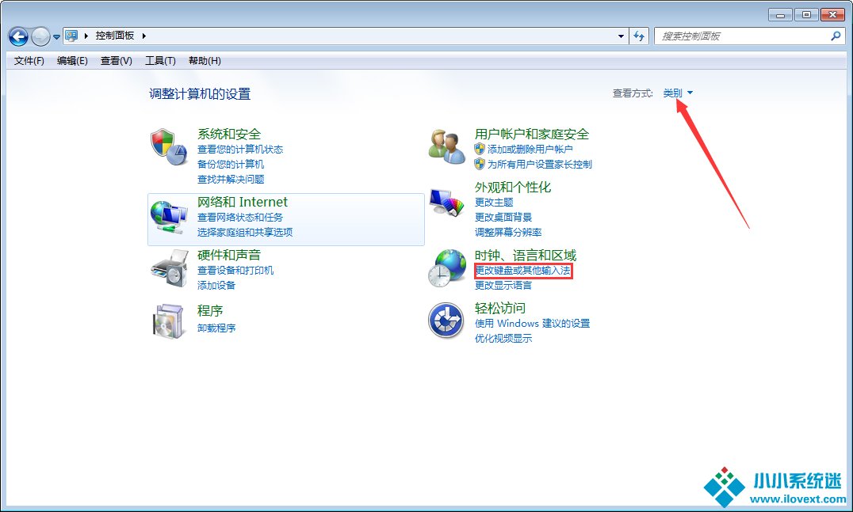The height and width of the screenshot is (512, 853).
Task: Click the arrow before 控制面板 breadcrumb
Action: [x=86, y=36]
